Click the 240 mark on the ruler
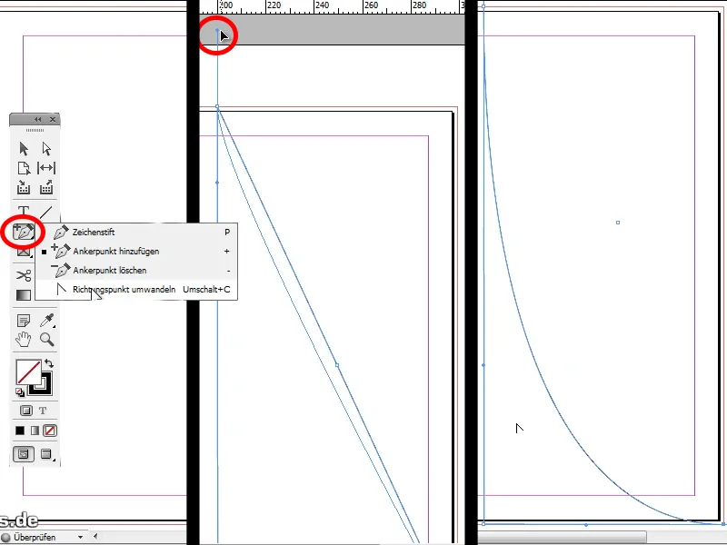The width and height of the screenshot is (727, 545). coord(322,5)
